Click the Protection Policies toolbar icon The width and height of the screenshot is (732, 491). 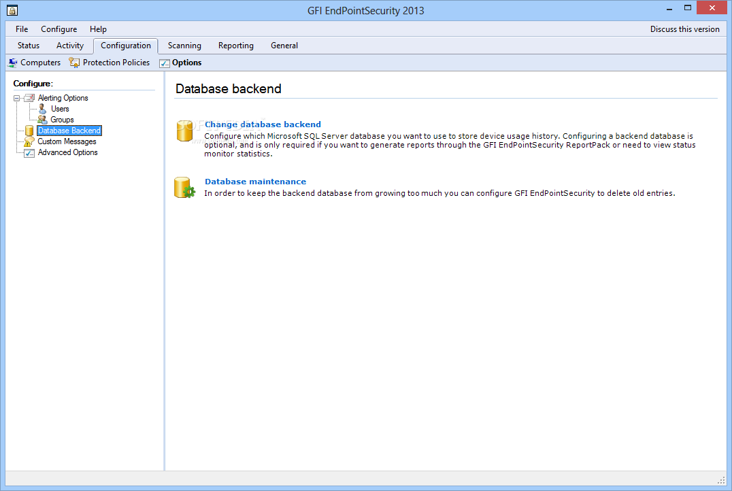74,63
